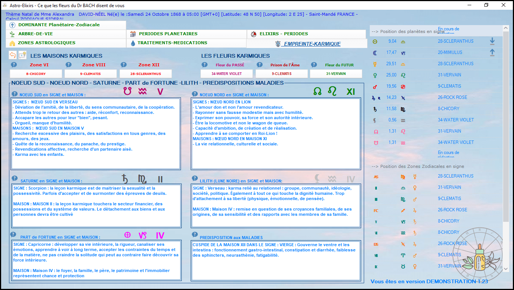Click the Mars symbol on the 9-CLEMATIS planet row
The image size is (514, 290).
click(375, 86)
